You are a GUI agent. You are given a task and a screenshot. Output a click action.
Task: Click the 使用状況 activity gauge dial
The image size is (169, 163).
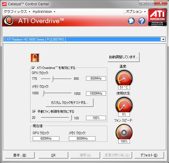click(124, 105)
